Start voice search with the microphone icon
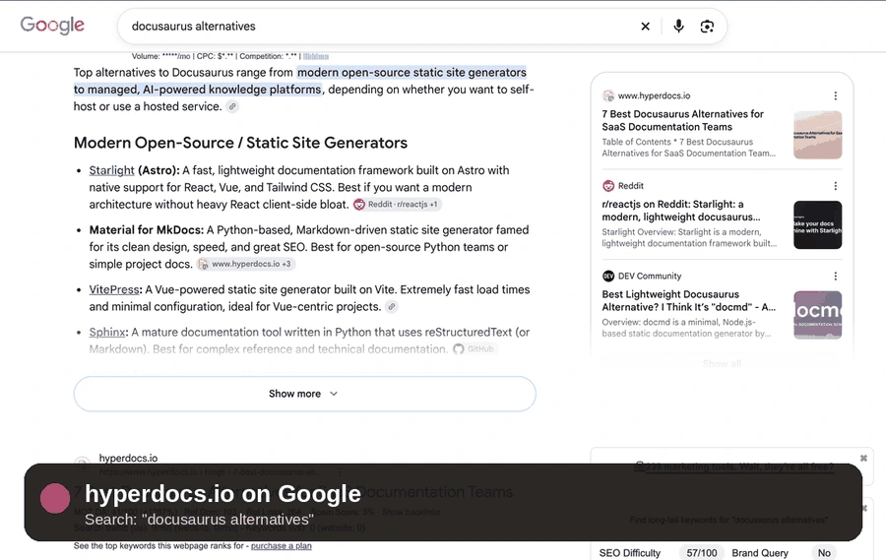The height and width of the screenshot is (560, 886). pos(678,26)
